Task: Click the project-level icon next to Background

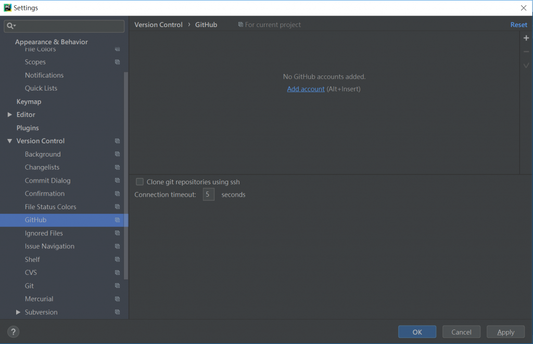Action: (x=117, y=154)
